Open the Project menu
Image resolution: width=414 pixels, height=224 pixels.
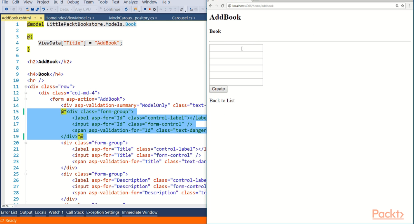(43, 2)
